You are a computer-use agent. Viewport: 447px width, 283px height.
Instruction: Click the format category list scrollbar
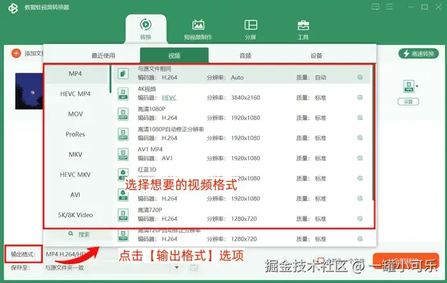(110, 79)
